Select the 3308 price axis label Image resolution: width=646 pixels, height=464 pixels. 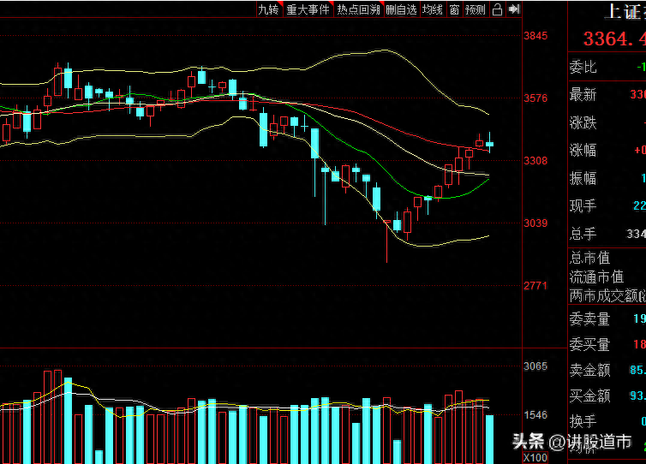pyautogui.click(x=535, y=161)
